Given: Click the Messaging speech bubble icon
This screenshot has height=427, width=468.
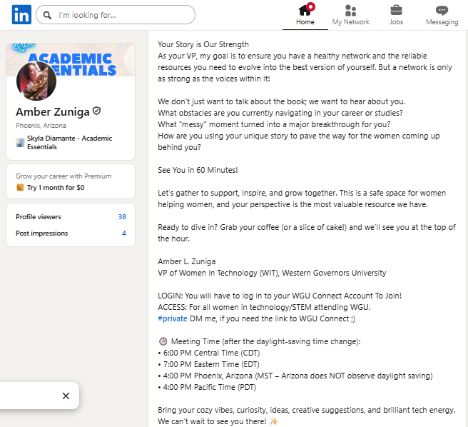Looking at the screenshot, I should click(442, 11).
